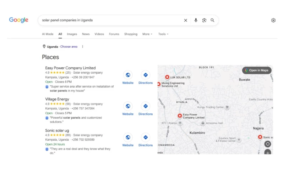Click the Kungu Trading Center shopping marker

point(227,107)
